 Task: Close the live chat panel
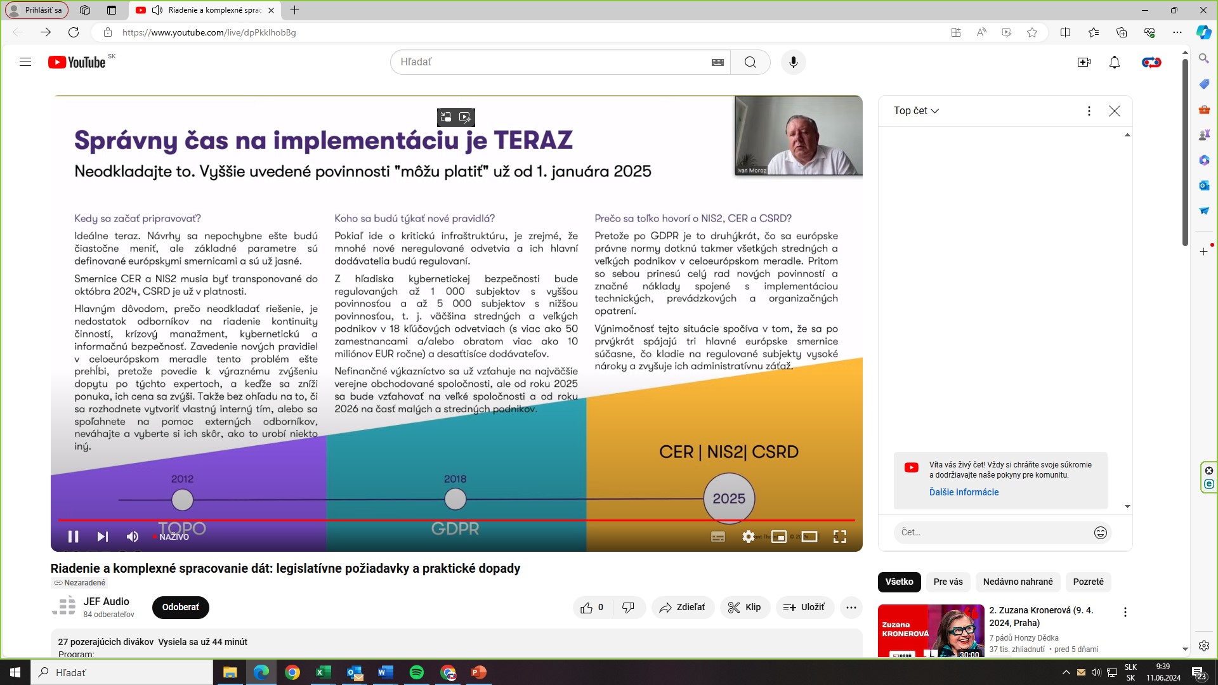click(x=1115, y=111)
